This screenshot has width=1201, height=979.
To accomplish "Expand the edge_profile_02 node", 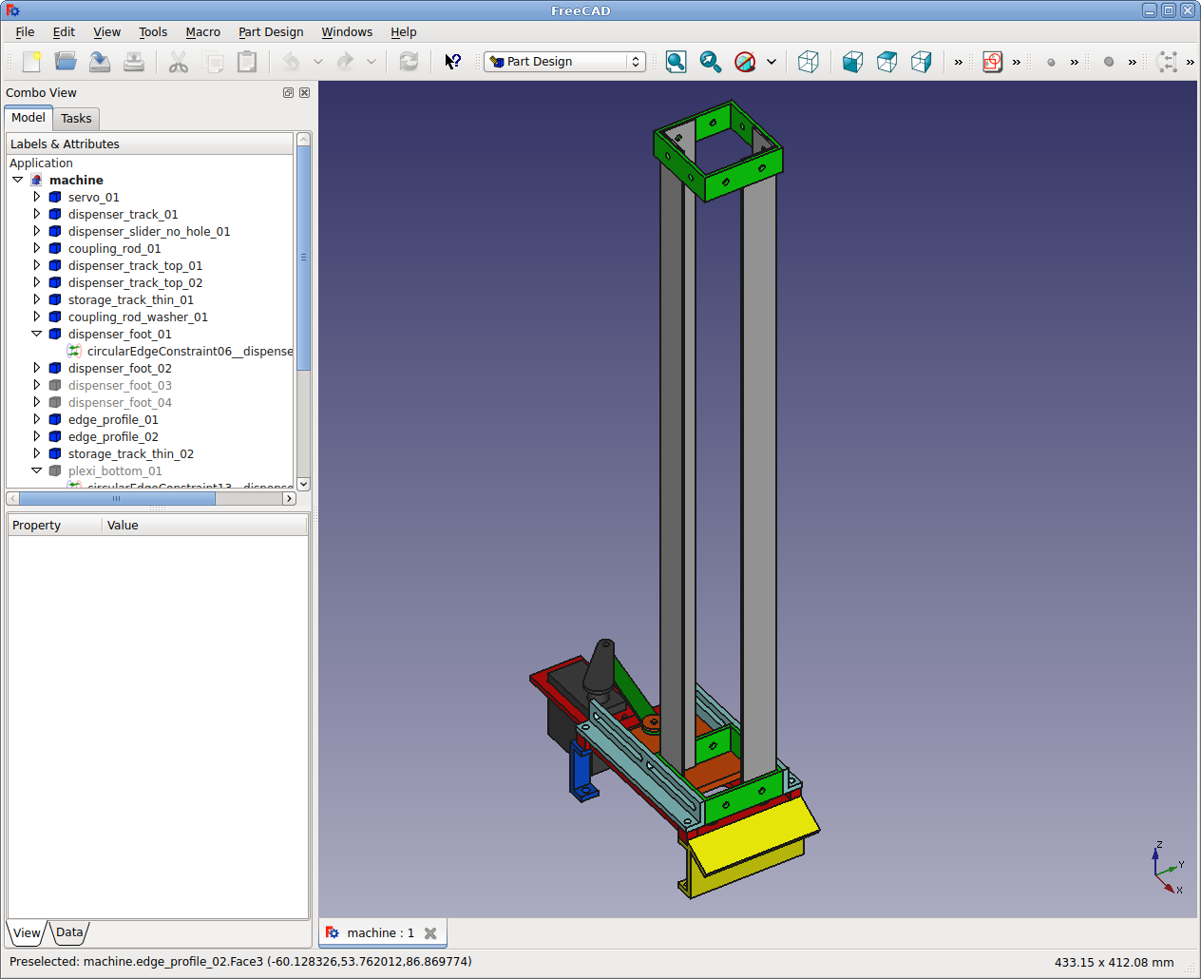I will (37, 436).
